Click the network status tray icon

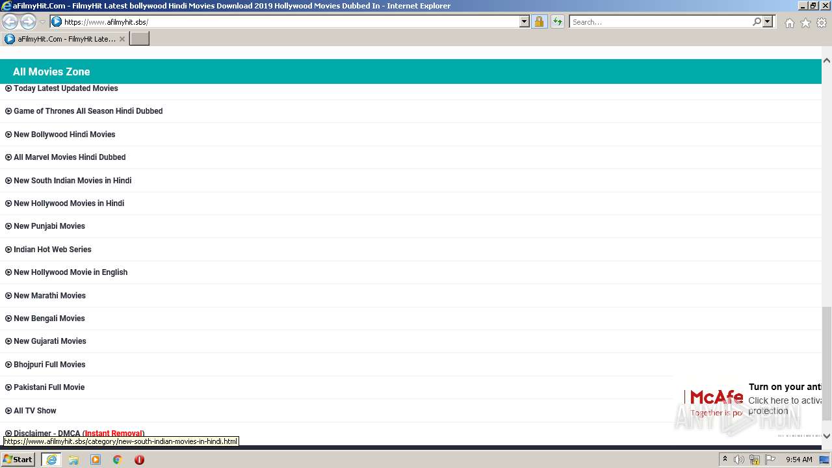[755, 460]
